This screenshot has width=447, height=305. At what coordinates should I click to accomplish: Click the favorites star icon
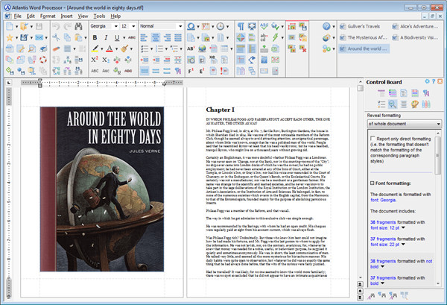click(10, 37)
